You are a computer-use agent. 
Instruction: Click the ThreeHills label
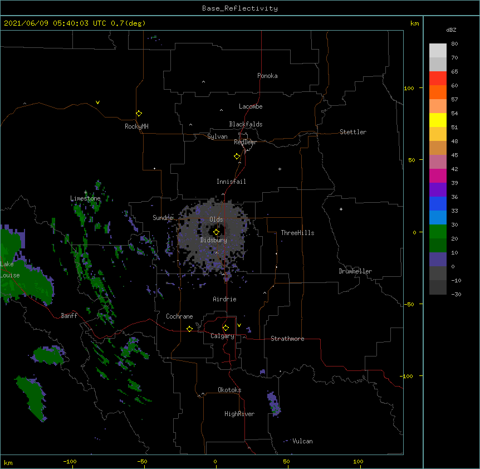pos(297,233)
